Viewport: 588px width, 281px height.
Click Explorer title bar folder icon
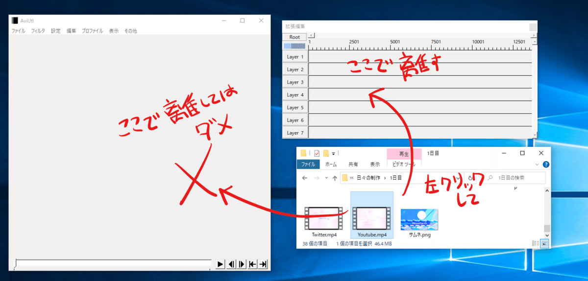point(304,153)
